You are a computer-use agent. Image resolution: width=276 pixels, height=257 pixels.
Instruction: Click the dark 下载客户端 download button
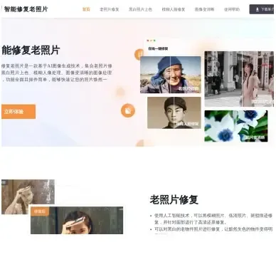(262, 9)
